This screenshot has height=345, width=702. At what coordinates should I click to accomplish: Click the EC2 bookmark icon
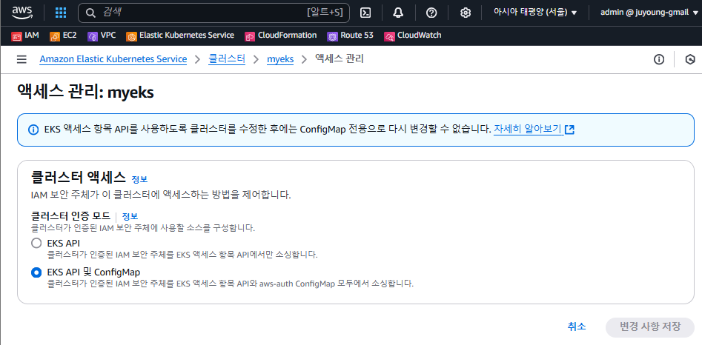click(55, 36)
